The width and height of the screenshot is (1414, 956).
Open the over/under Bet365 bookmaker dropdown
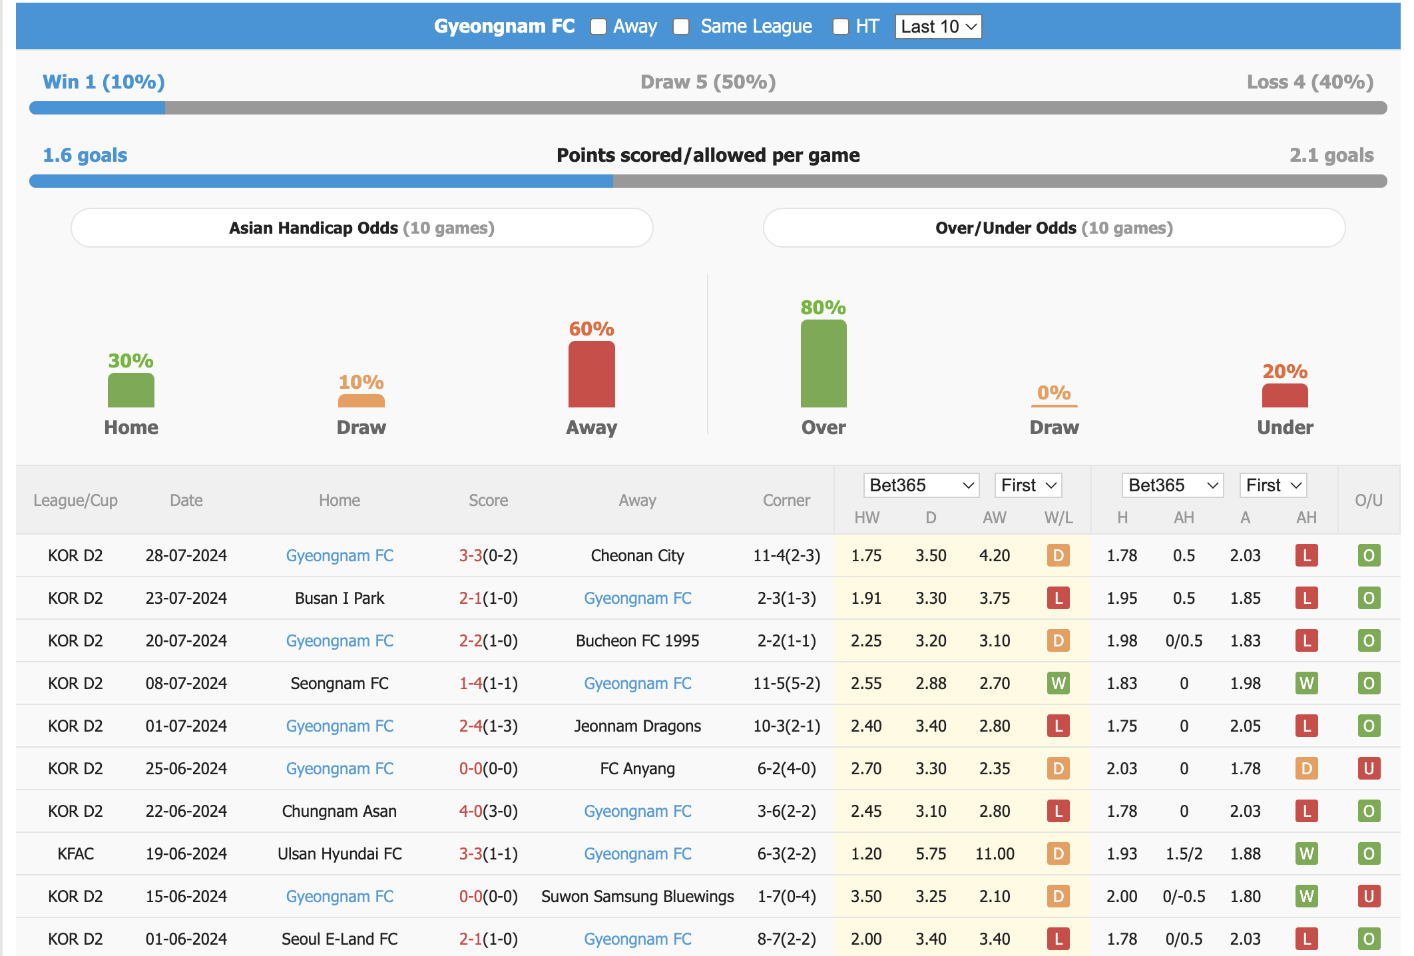coord(1172,485)
